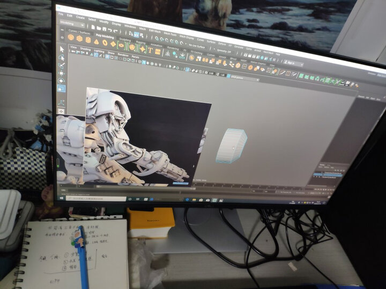386x289 pixels.
Task: Select the Rotate tool in Tool Box
Action: click(61, 80)
